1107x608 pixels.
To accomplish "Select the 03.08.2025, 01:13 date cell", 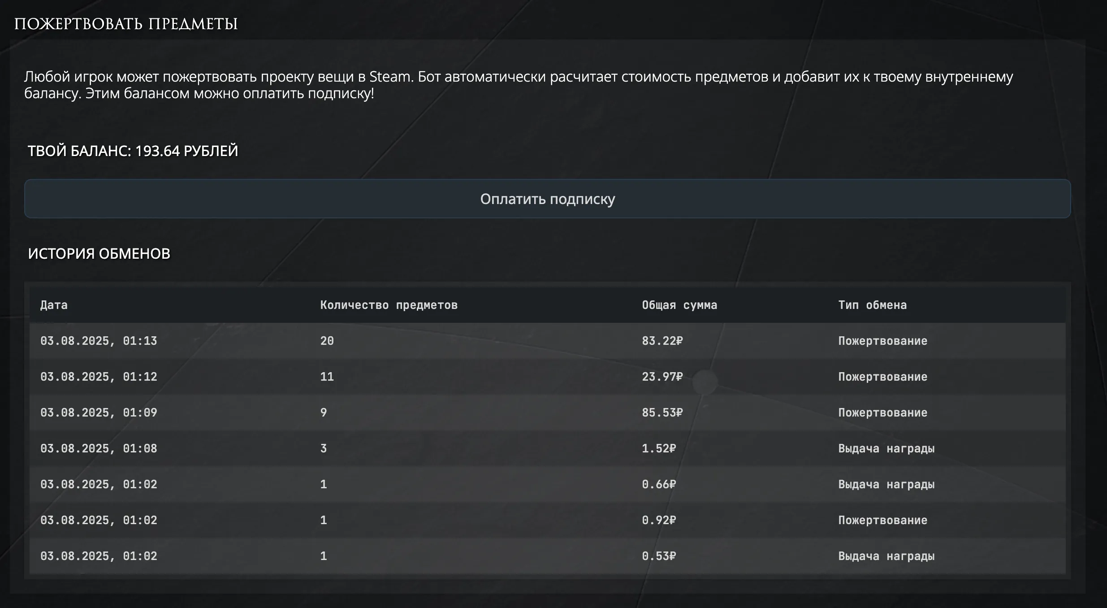I will click(x=99, y=341).
